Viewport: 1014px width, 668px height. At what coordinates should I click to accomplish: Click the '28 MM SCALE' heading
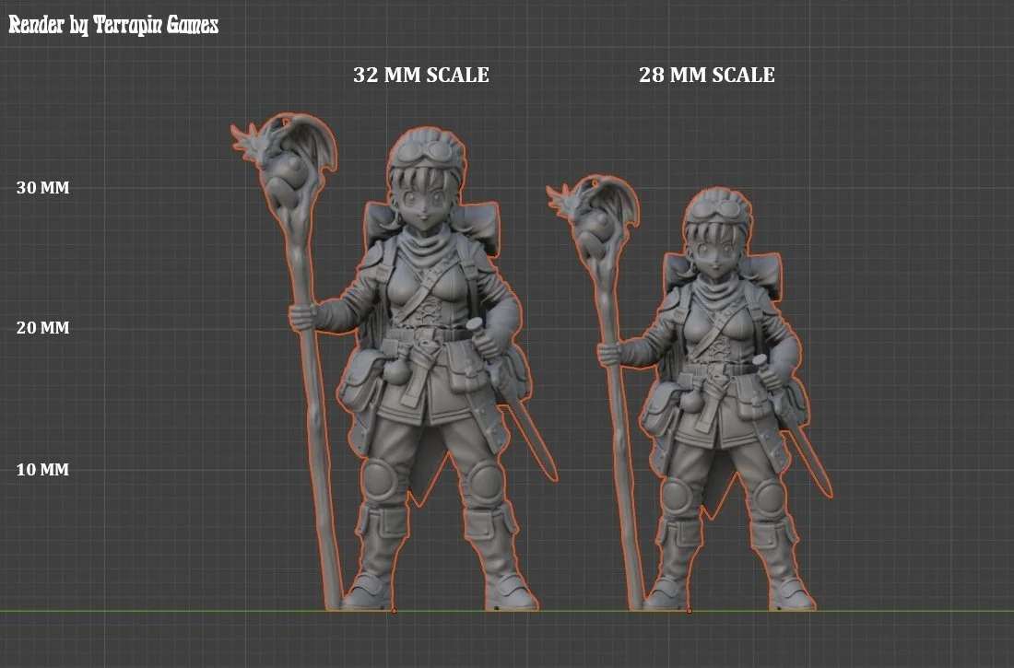pyautogui.click(x=707, y=75)
